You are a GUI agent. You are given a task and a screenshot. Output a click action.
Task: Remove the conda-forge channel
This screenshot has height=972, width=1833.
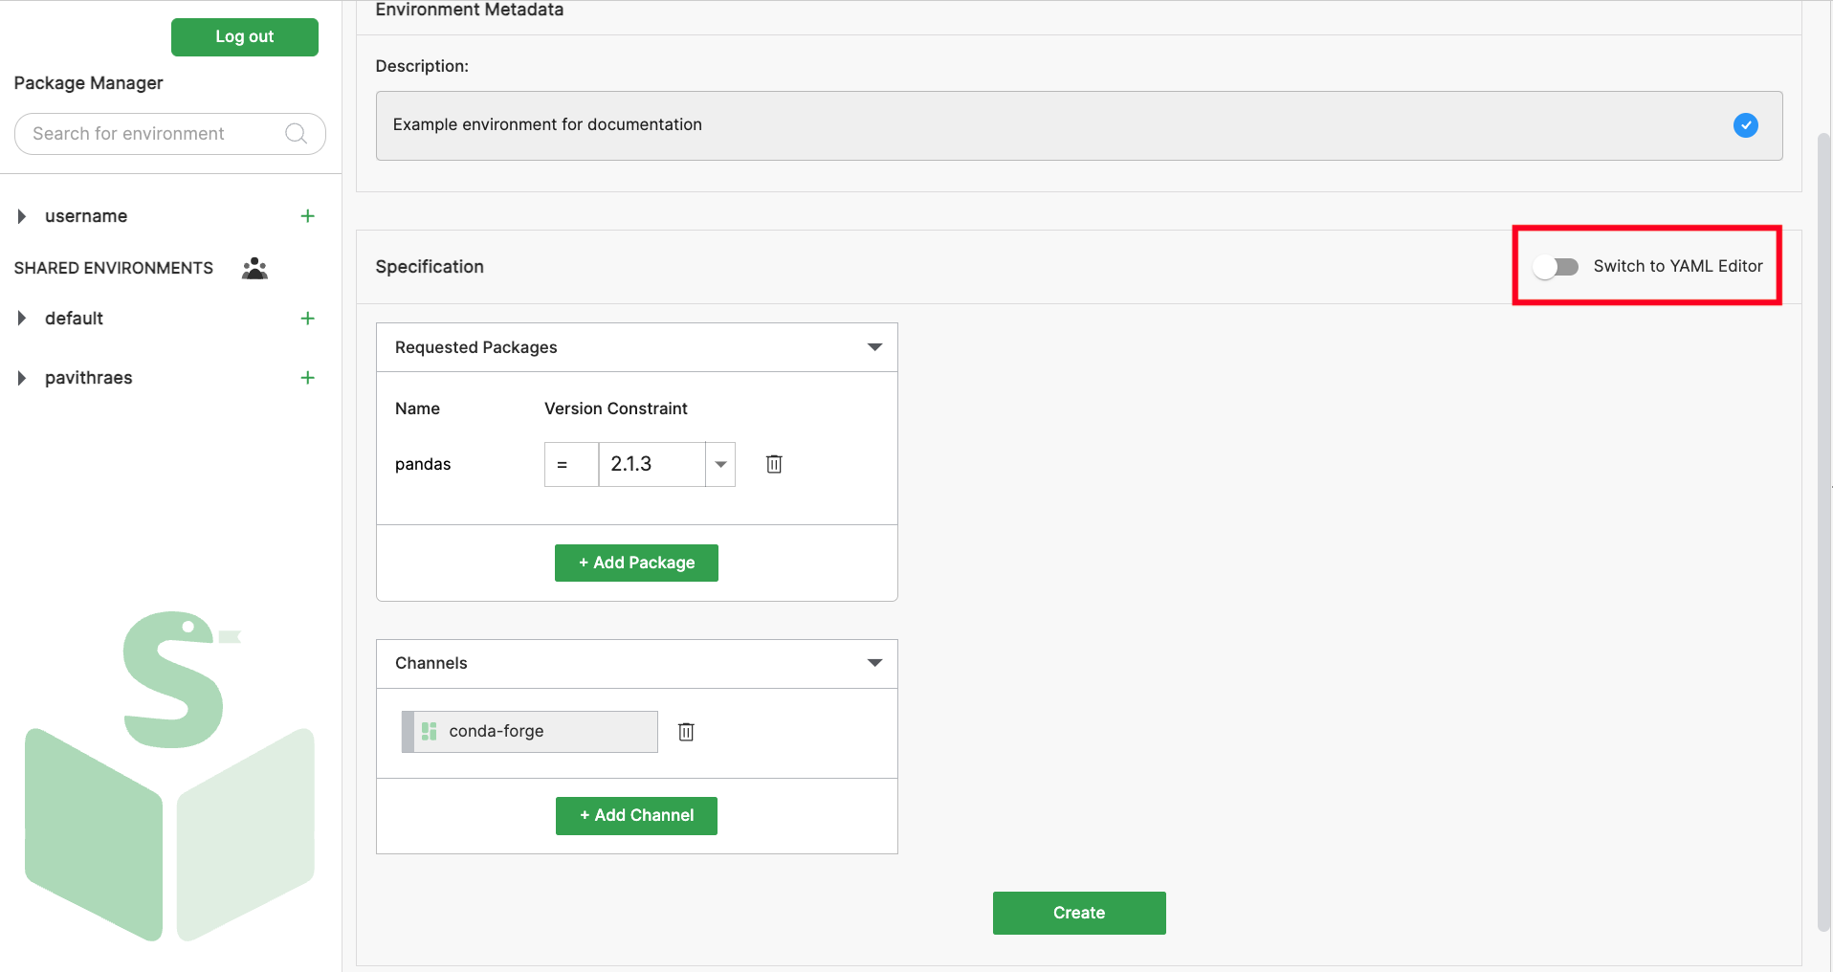tap(686, 732)
